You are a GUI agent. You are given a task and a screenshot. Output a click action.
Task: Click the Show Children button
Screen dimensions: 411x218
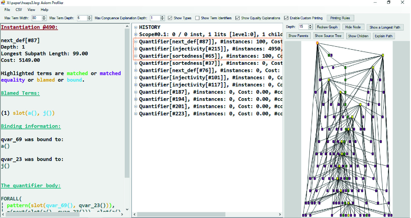pyautogui.click(x=358, y=36)
